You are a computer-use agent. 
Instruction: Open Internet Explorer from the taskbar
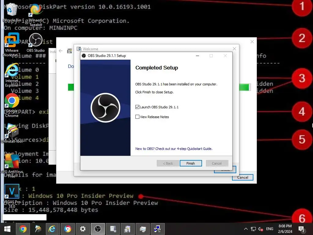click(x=52, y=229)
